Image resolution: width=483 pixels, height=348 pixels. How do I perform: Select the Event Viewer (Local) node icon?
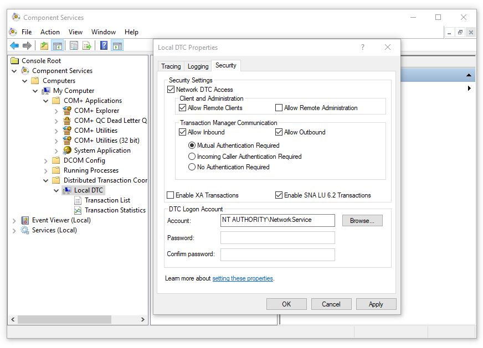tap(25, 220)
